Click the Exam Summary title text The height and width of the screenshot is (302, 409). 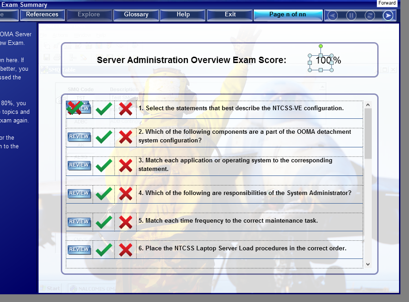[x=24, y=5]
